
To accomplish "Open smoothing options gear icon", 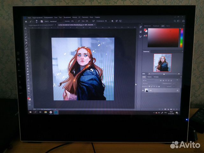I will [112, 21].
